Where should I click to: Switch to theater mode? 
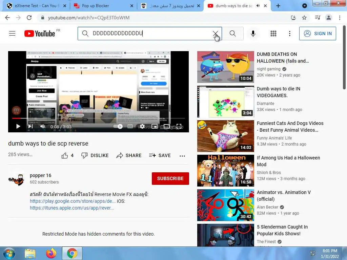pos(167,126)
